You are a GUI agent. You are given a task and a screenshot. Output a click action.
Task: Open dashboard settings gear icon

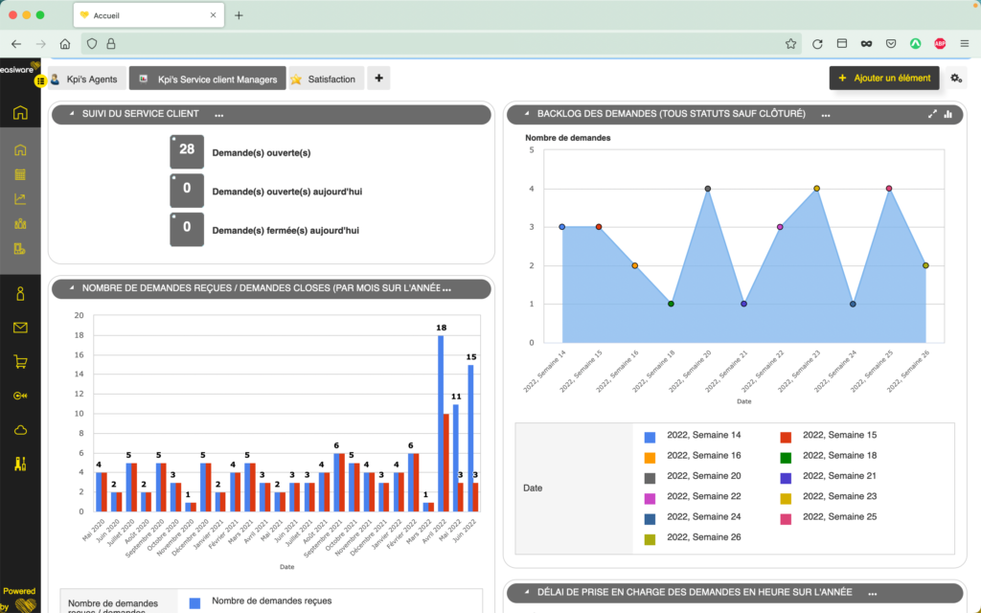pyautogui.click(x=956, y=79)
